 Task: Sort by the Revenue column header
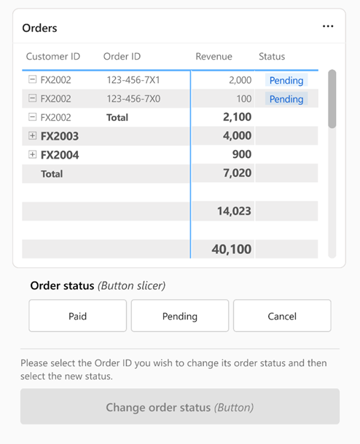(x=214, y=56)
